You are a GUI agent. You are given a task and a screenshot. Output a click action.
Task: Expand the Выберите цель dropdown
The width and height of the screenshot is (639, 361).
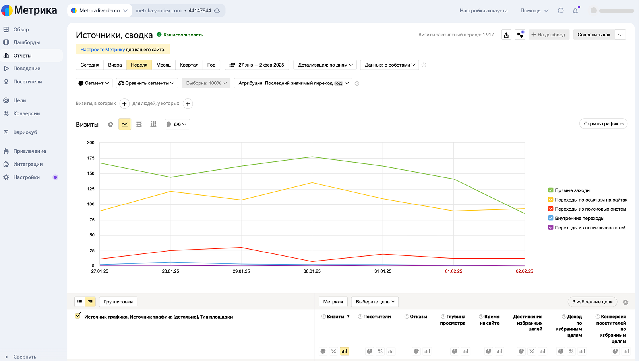coord(375,302)
